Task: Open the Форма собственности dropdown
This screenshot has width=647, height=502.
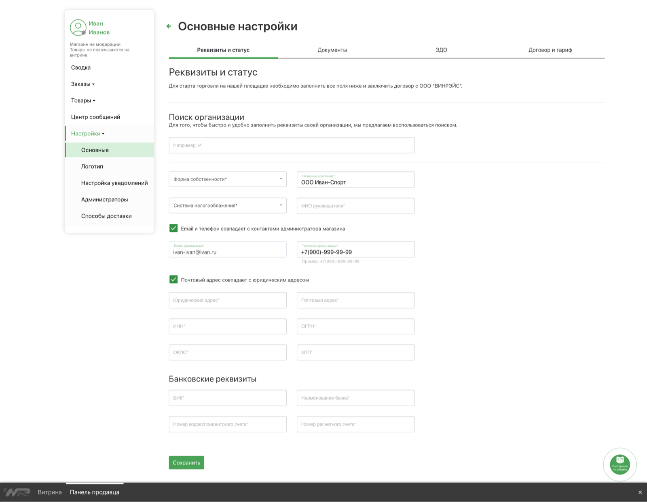Action: (228, 179)
